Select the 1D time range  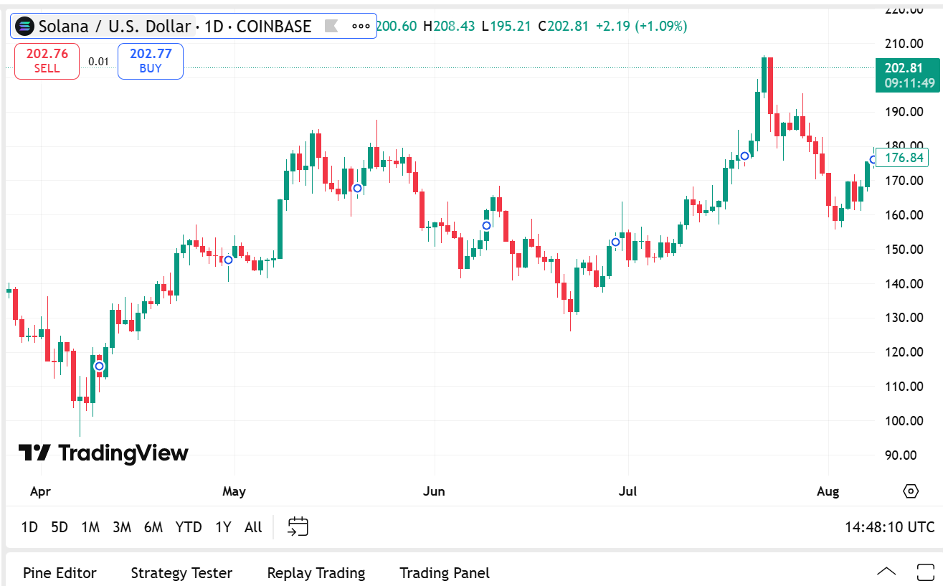pos(29,527)
